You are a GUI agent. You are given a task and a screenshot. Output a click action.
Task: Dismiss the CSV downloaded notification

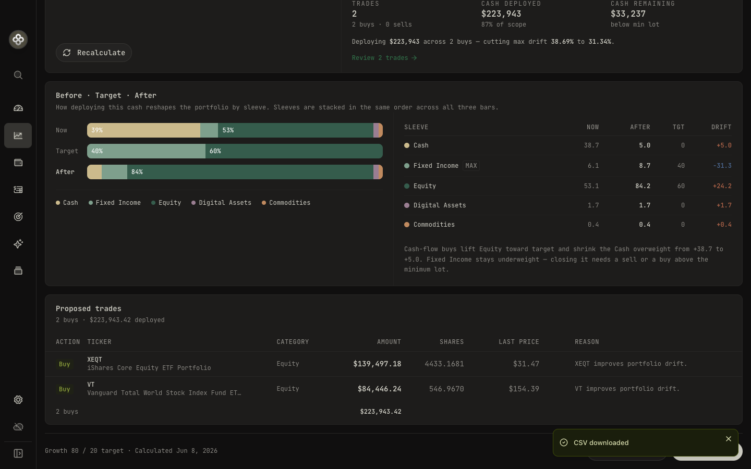(729, 439)
